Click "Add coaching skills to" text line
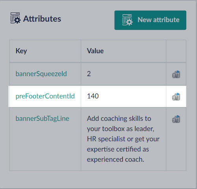Screen dimensions: 197x189 coord(119,118)
